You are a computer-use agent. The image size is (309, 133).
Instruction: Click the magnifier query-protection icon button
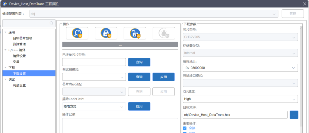(x=77, y=33)
